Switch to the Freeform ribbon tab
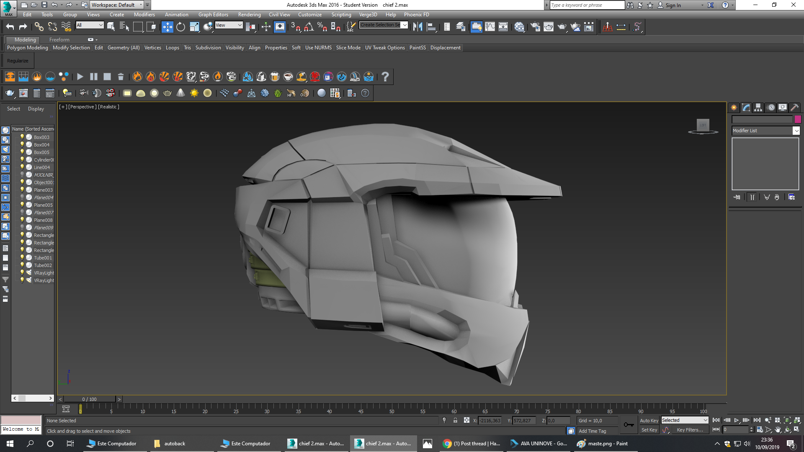The height and width of the screenshot is (452, 804). pos(59,40)
